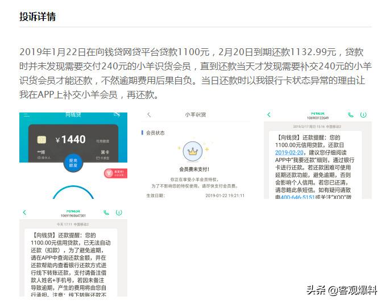Click phone call icon in SMS from 10691965647301
Image resolution: width=386 pixels, height=304 pixels.
tap(106, 212)
